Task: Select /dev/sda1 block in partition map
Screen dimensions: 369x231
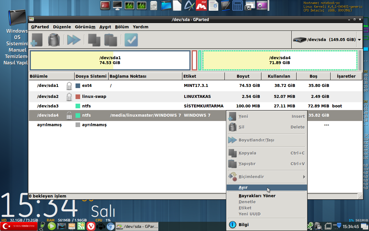Action: [110, 60]
